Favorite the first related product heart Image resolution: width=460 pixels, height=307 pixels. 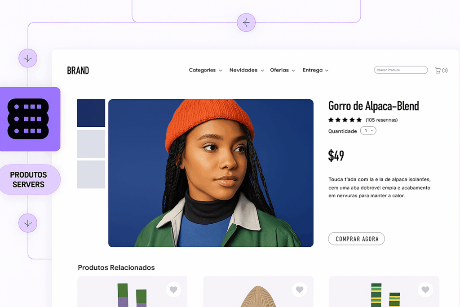point(173,289)
